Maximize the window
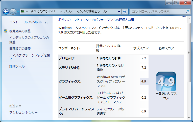Image resolution: width=193 pixels, height=122 pixels. tap(176, 3)
